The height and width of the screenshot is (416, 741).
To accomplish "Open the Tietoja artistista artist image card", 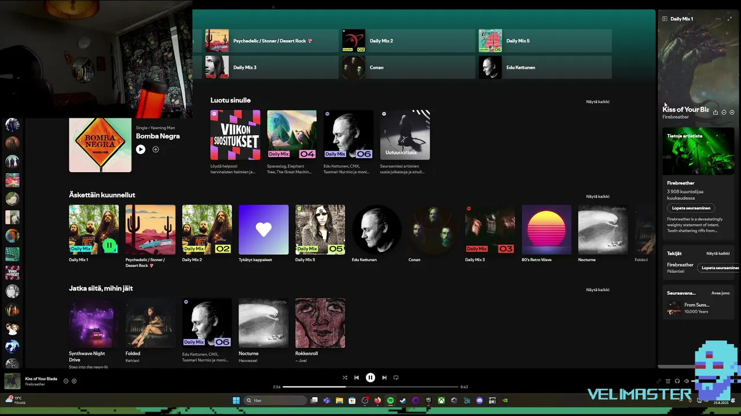I will tap(698, 151).
